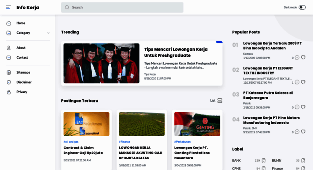Click date 8/29/2020 11:07:00 PM
The width and height of the screenshot is (313, 170).
pyautogui.click(x=158, y=78)
